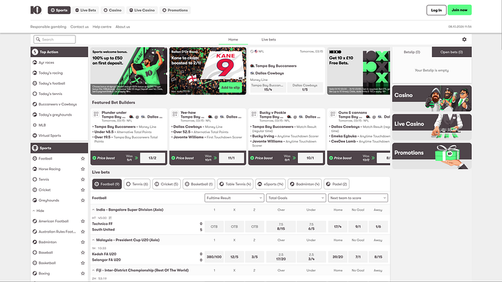Collapse India Bangalore Super Division league
The image size is (502, 282).
[x=93, y=210]
